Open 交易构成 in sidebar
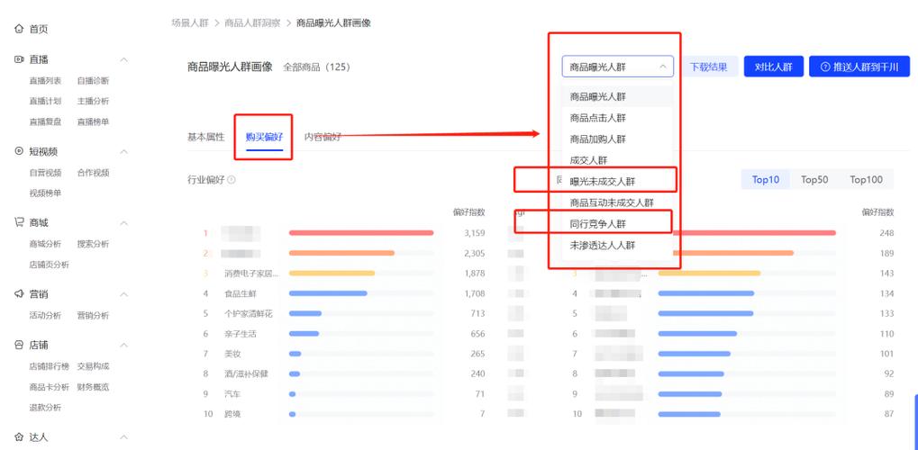 (x=93, y=366)
